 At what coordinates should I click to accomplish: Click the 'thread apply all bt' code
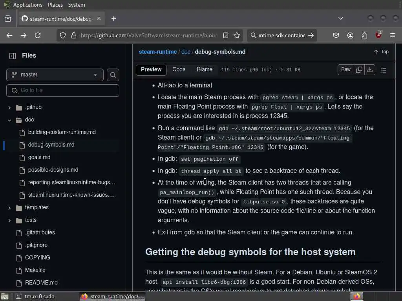(211, 171)
